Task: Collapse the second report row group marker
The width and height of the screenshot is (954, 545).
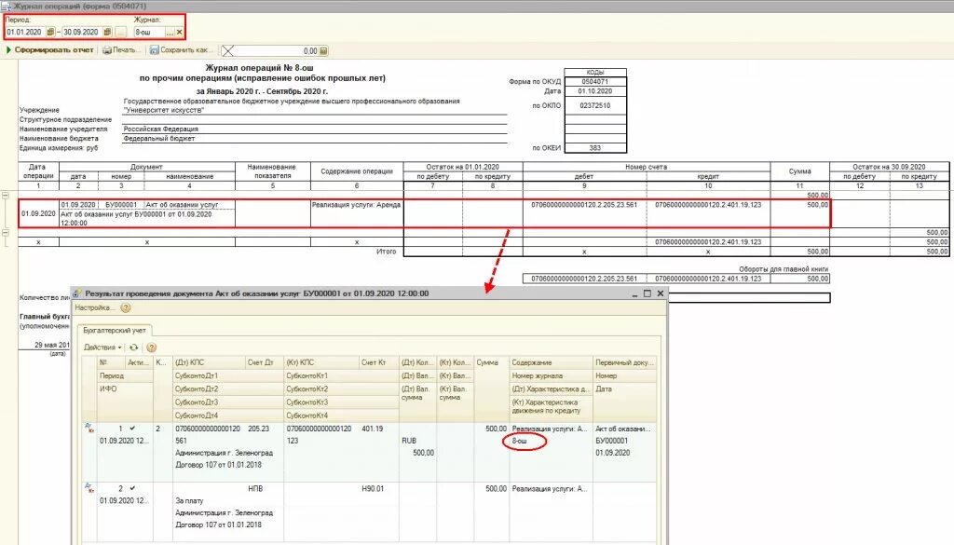Action: 6,233
